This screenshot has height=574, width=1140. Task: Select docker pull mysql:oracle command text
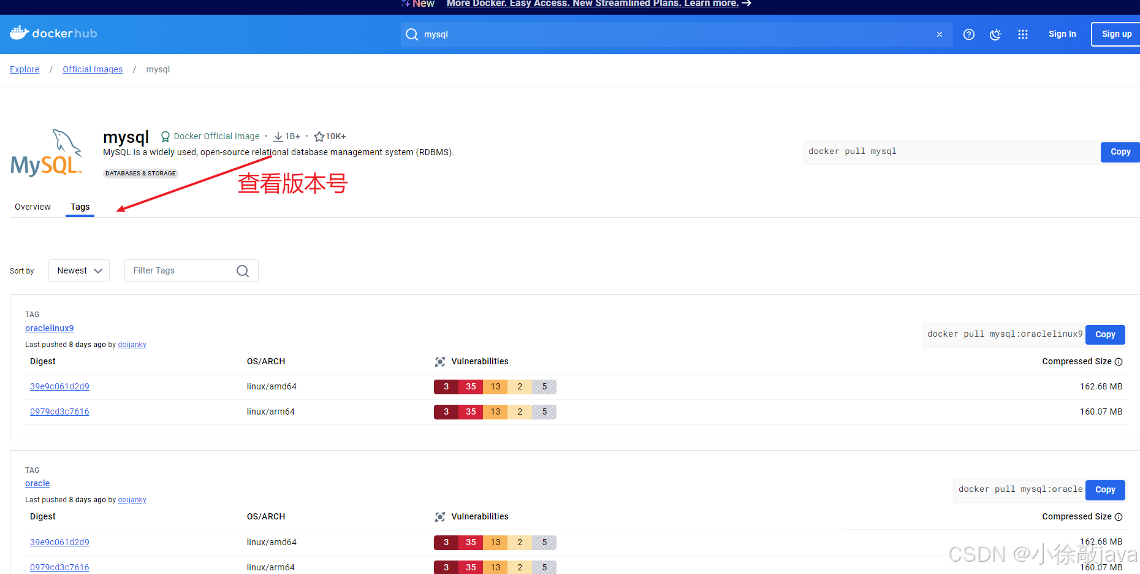coord(1020,489)
